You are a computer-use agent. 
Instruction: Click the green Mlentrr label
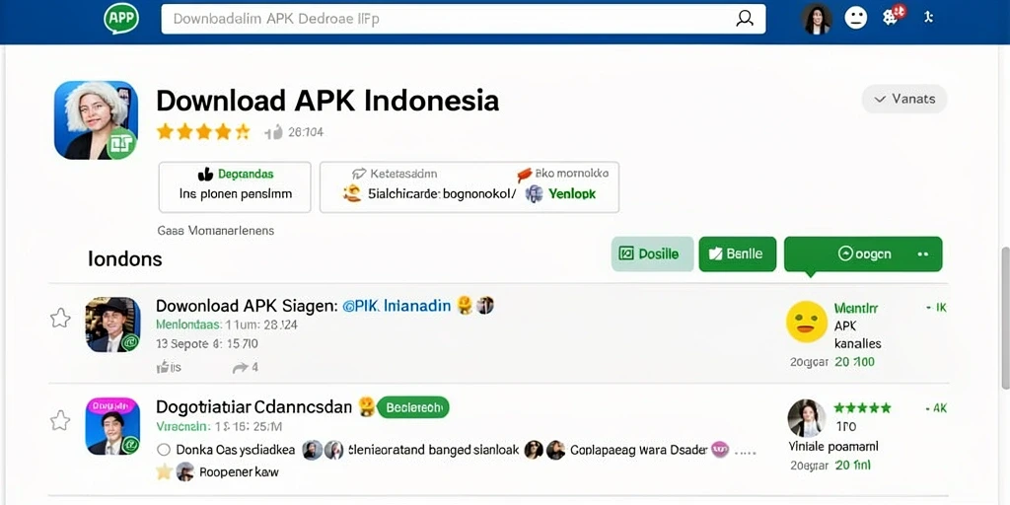coord(856,309)
